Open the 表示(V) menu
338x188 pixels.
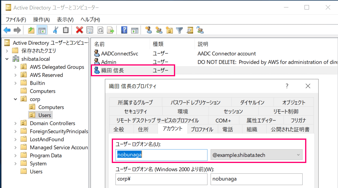coord(65,20)
